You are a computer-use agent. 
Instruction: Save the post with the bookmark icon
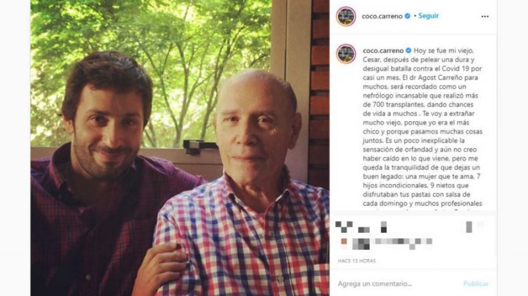[469, 227]
